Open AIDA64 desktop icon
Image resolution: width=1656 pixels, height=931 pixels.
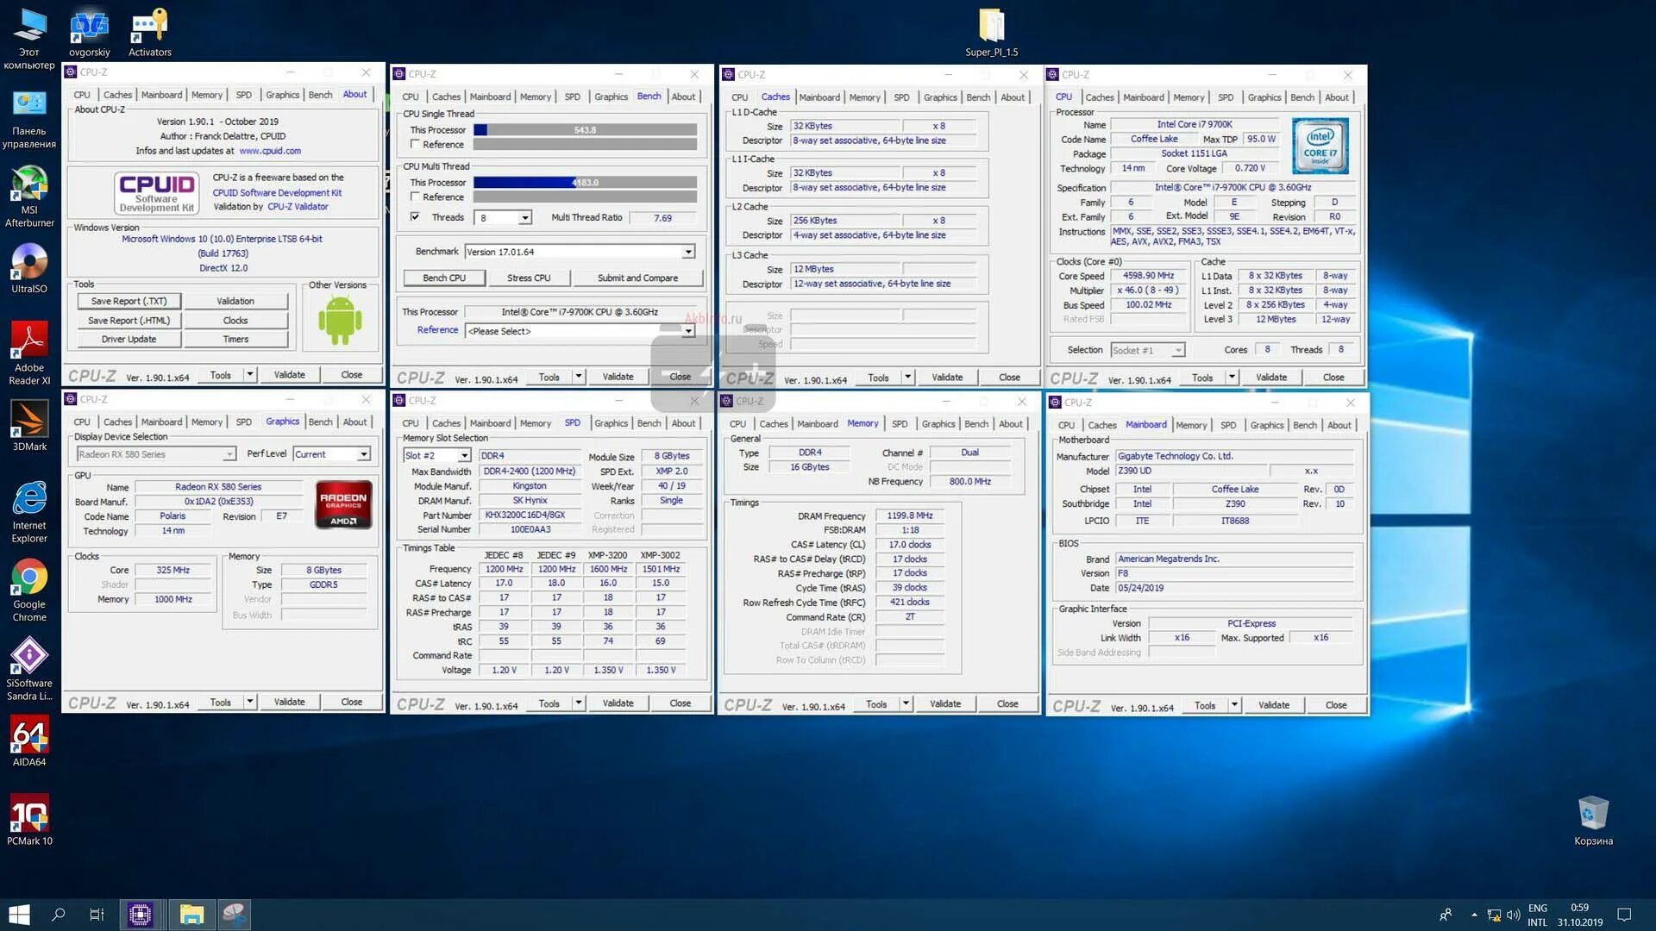pos(29,741)
